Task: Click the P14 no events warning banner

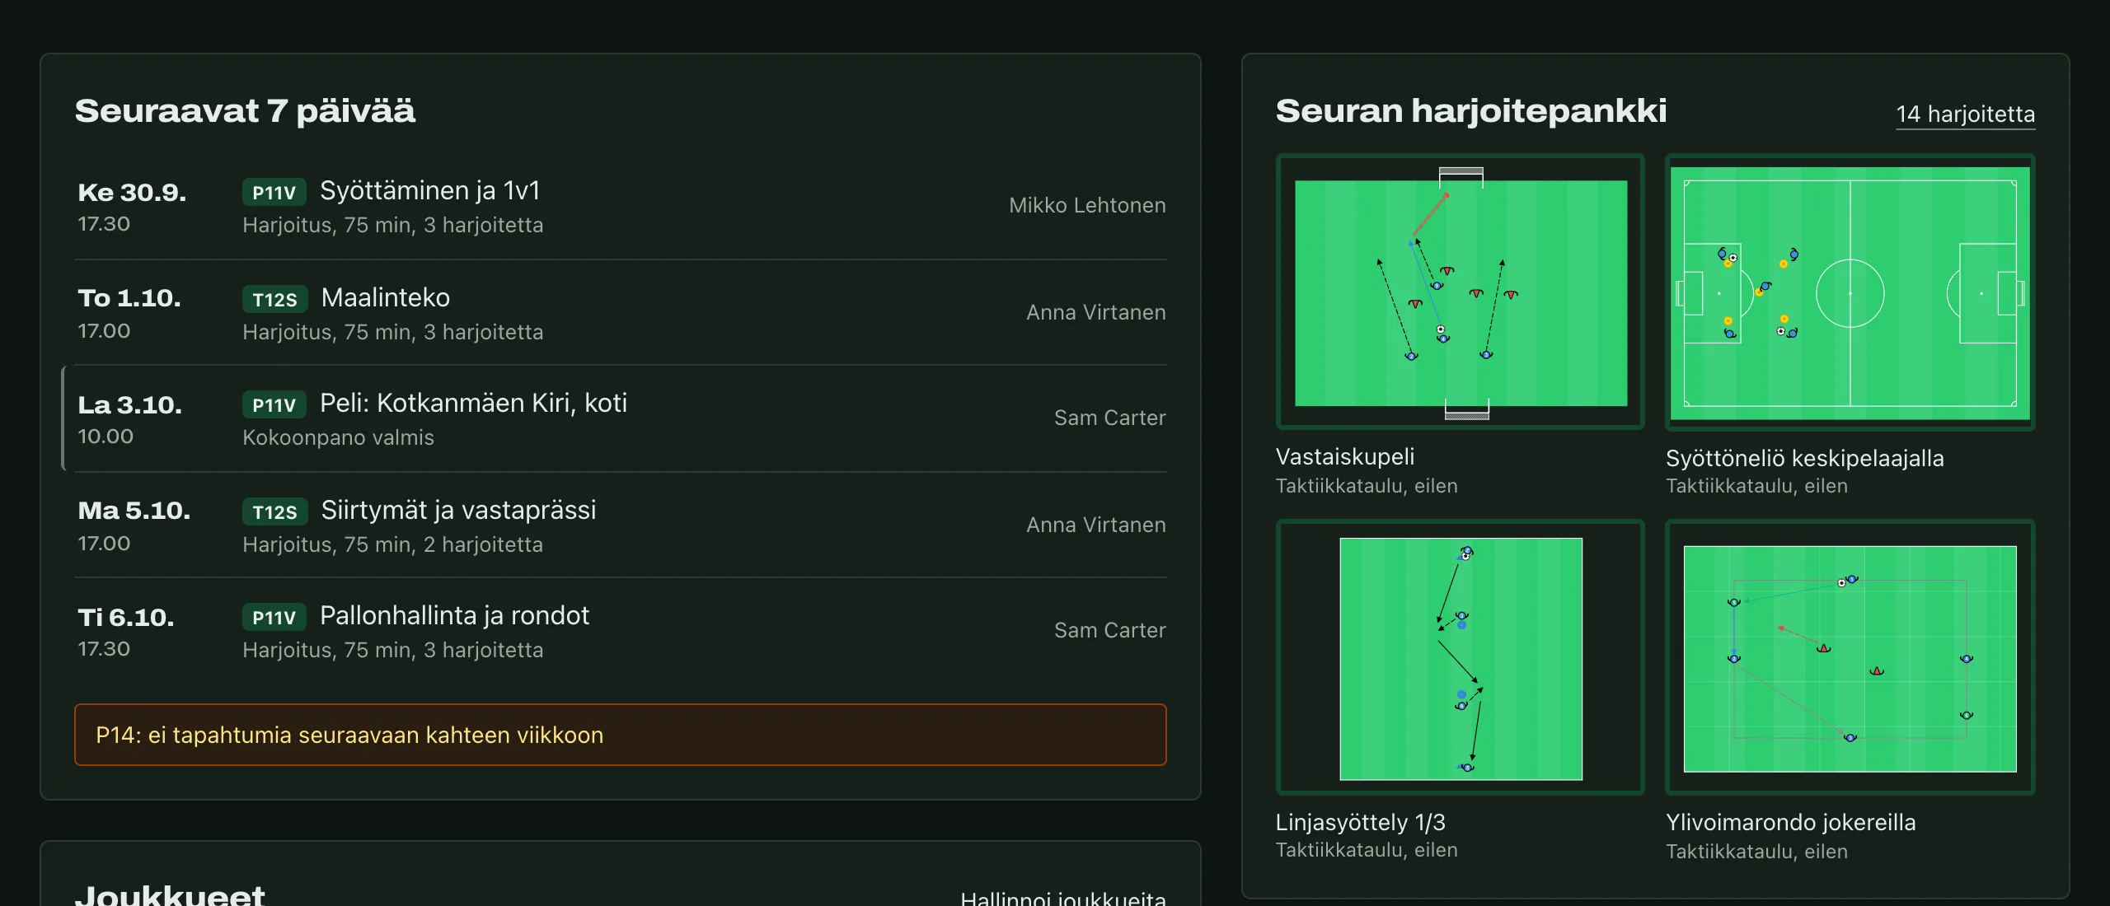Action: coord(621,735)
